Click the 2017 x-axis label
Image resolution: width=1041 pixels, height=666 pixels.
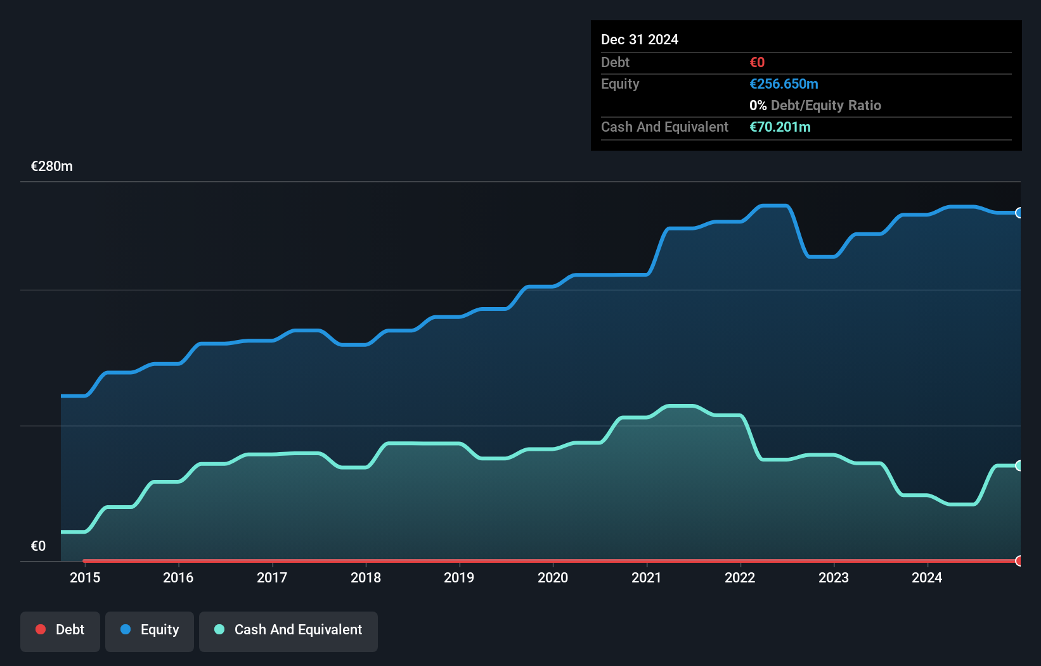(x=272, y=577)
